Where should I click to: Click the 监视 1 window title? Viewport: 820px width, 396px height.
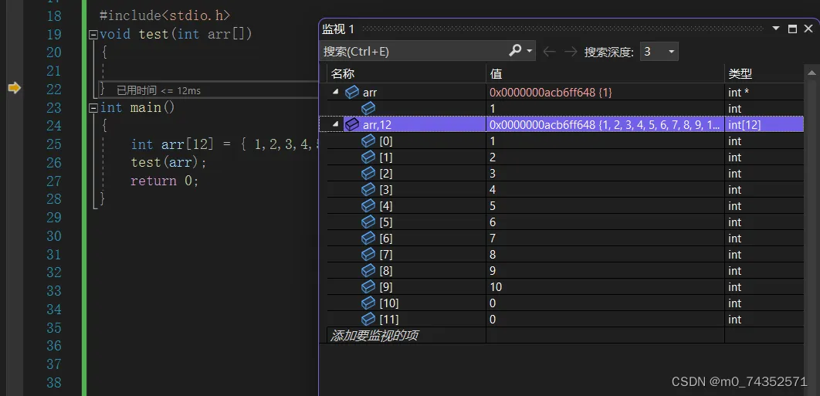click(338, 29)
